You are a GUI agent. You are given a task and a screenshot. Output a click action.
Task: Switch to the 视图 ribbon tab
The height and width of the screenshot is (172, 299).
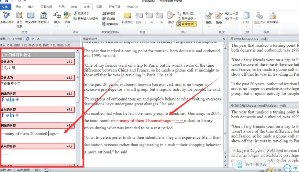tap(99, 7)
